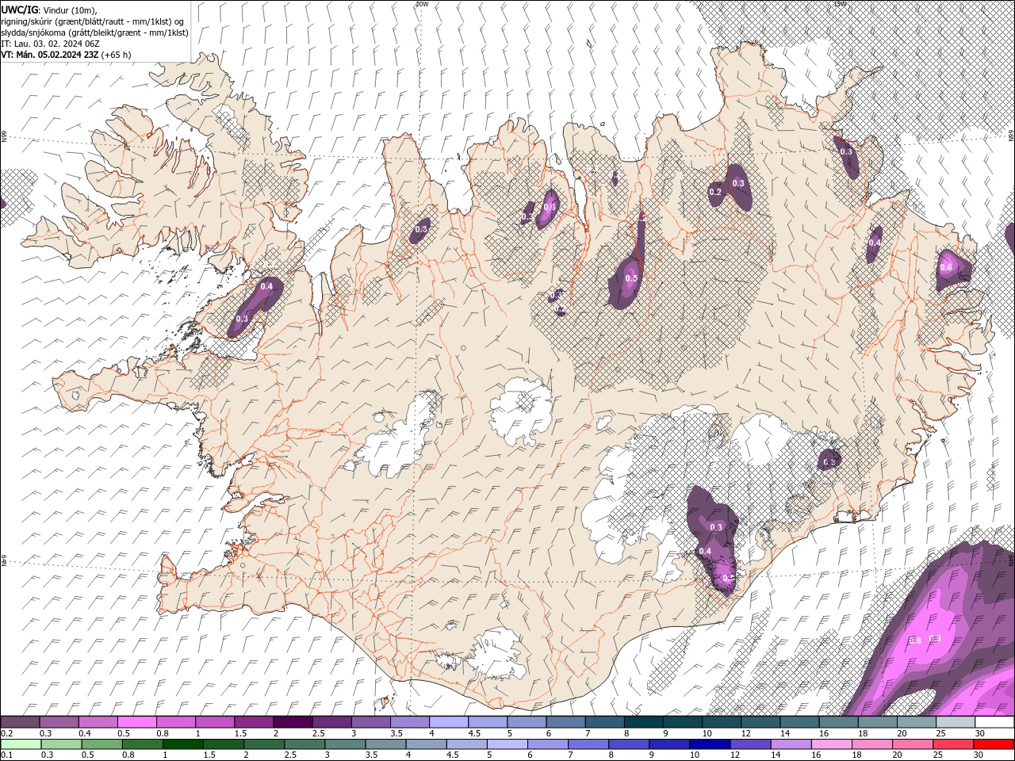Screen dimensions: 1015x761
Task: Click the dark teal snow swatch labeled 8
Action: (643, 722)
